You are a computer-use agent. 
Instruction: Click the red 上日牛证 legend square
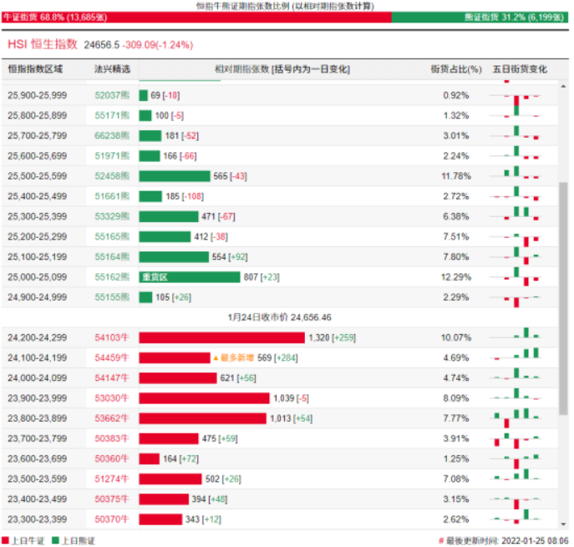pos(5,540)
